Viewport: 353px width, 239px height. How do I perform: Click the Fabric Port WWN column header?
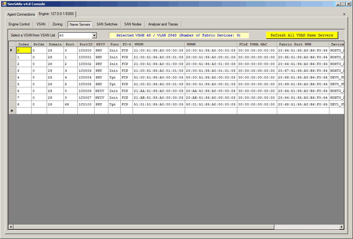point(303,44)
